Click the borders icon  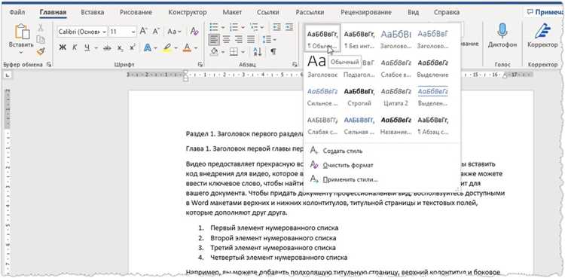[x=234, y=51]
